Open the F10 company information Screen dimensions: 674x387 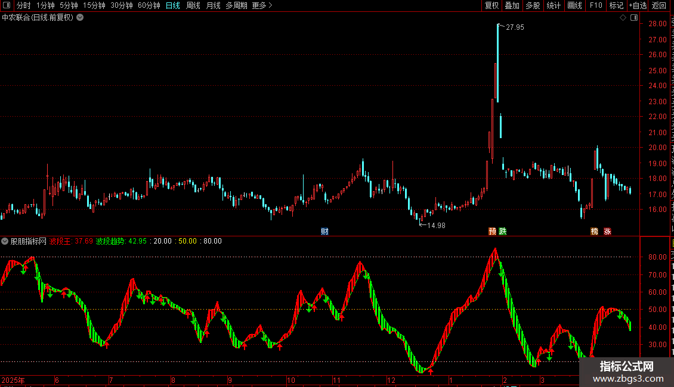pos(596,5)
